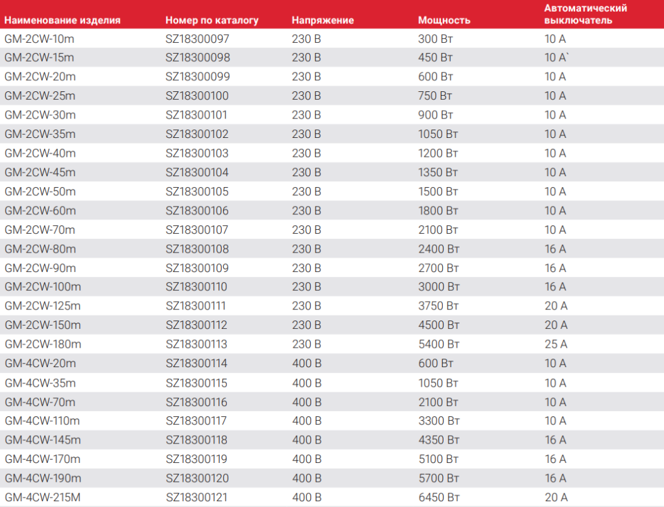Select the 25 A circuit breaker value
The height and width of the screenshot is (507, 664).
point(556,344)
